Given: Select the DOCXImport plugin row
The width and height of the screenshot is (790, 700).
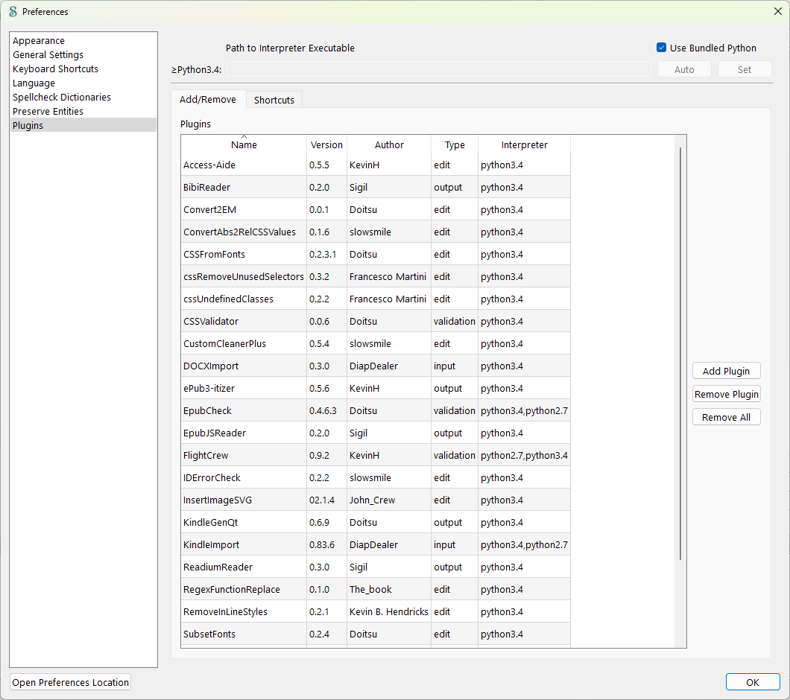Looking at the screenshot, I should coord(376,366).
